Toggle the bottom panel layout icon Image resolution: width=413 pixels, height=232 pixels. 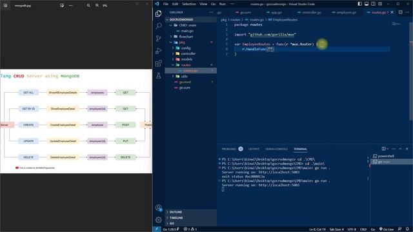click(x=367, y=4)
